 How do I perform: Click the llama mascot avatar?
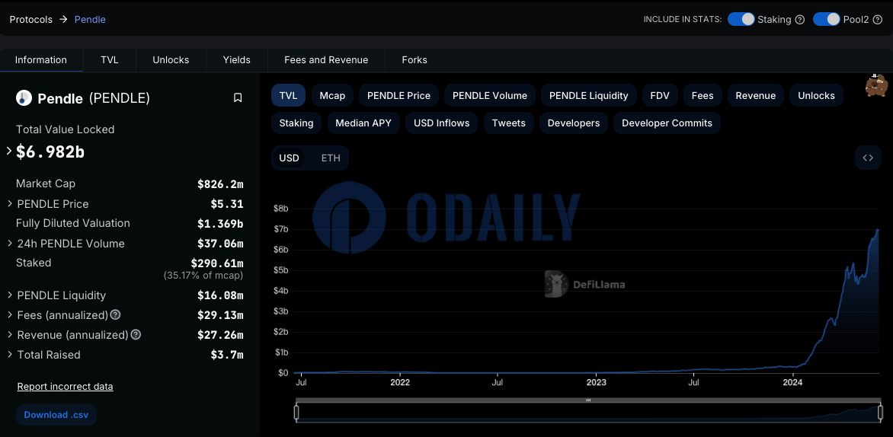[877, 85]
